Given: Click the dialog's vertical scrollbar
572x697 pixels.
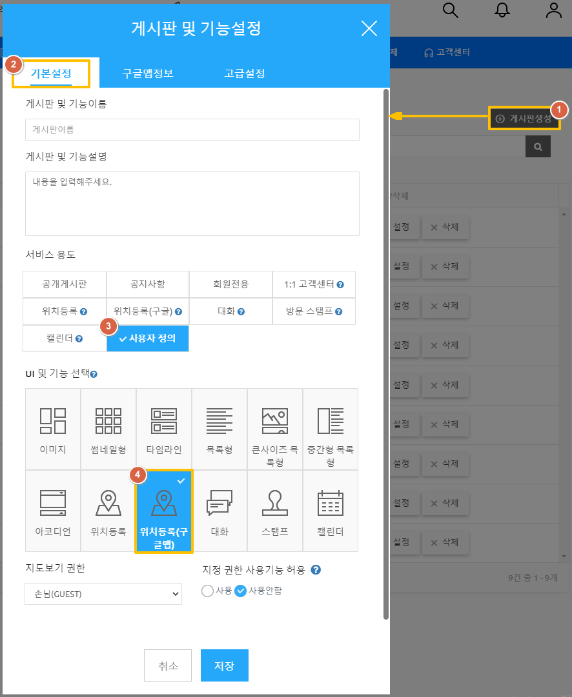Looking at the screenshot, I should [386, 355].
